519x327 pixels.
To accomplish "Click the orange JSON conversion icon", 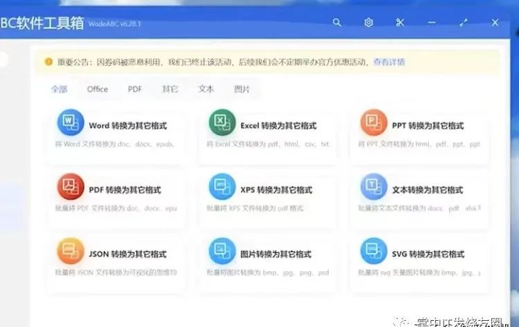I will tap(70, 251).
